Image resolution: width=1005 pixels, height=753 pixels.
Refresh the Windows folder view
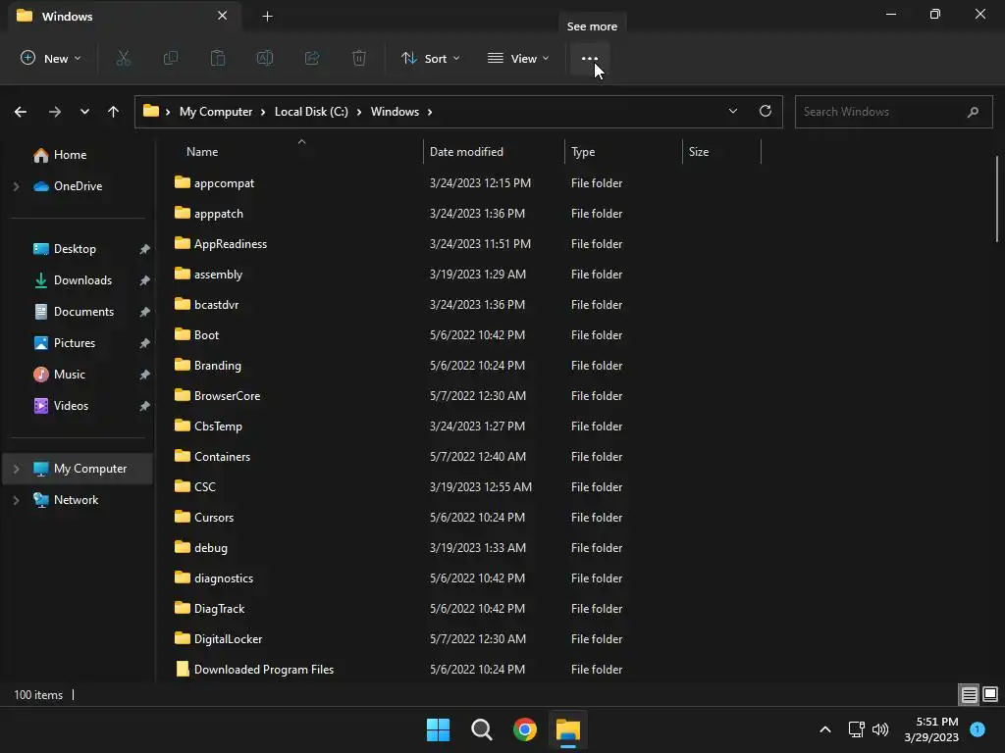766,111
